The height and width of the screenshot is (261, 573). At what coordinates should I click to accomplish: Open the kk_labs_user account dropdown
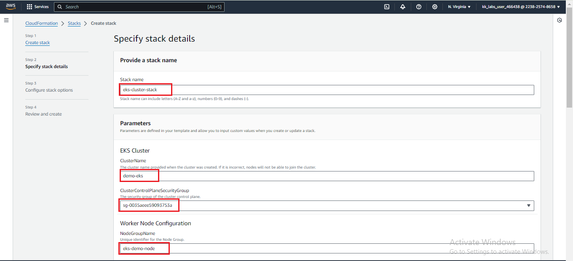pyautogui.click(x=521, y=7)
